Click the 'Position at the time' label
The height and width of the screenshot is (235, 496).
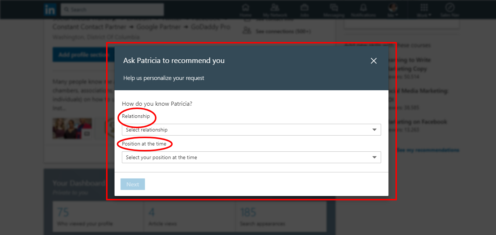144,144
